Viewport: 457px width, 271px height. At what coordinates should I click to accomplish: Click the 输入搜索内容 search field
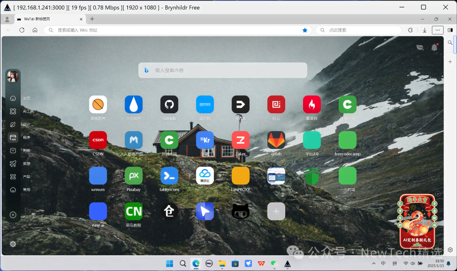(228, 70)
